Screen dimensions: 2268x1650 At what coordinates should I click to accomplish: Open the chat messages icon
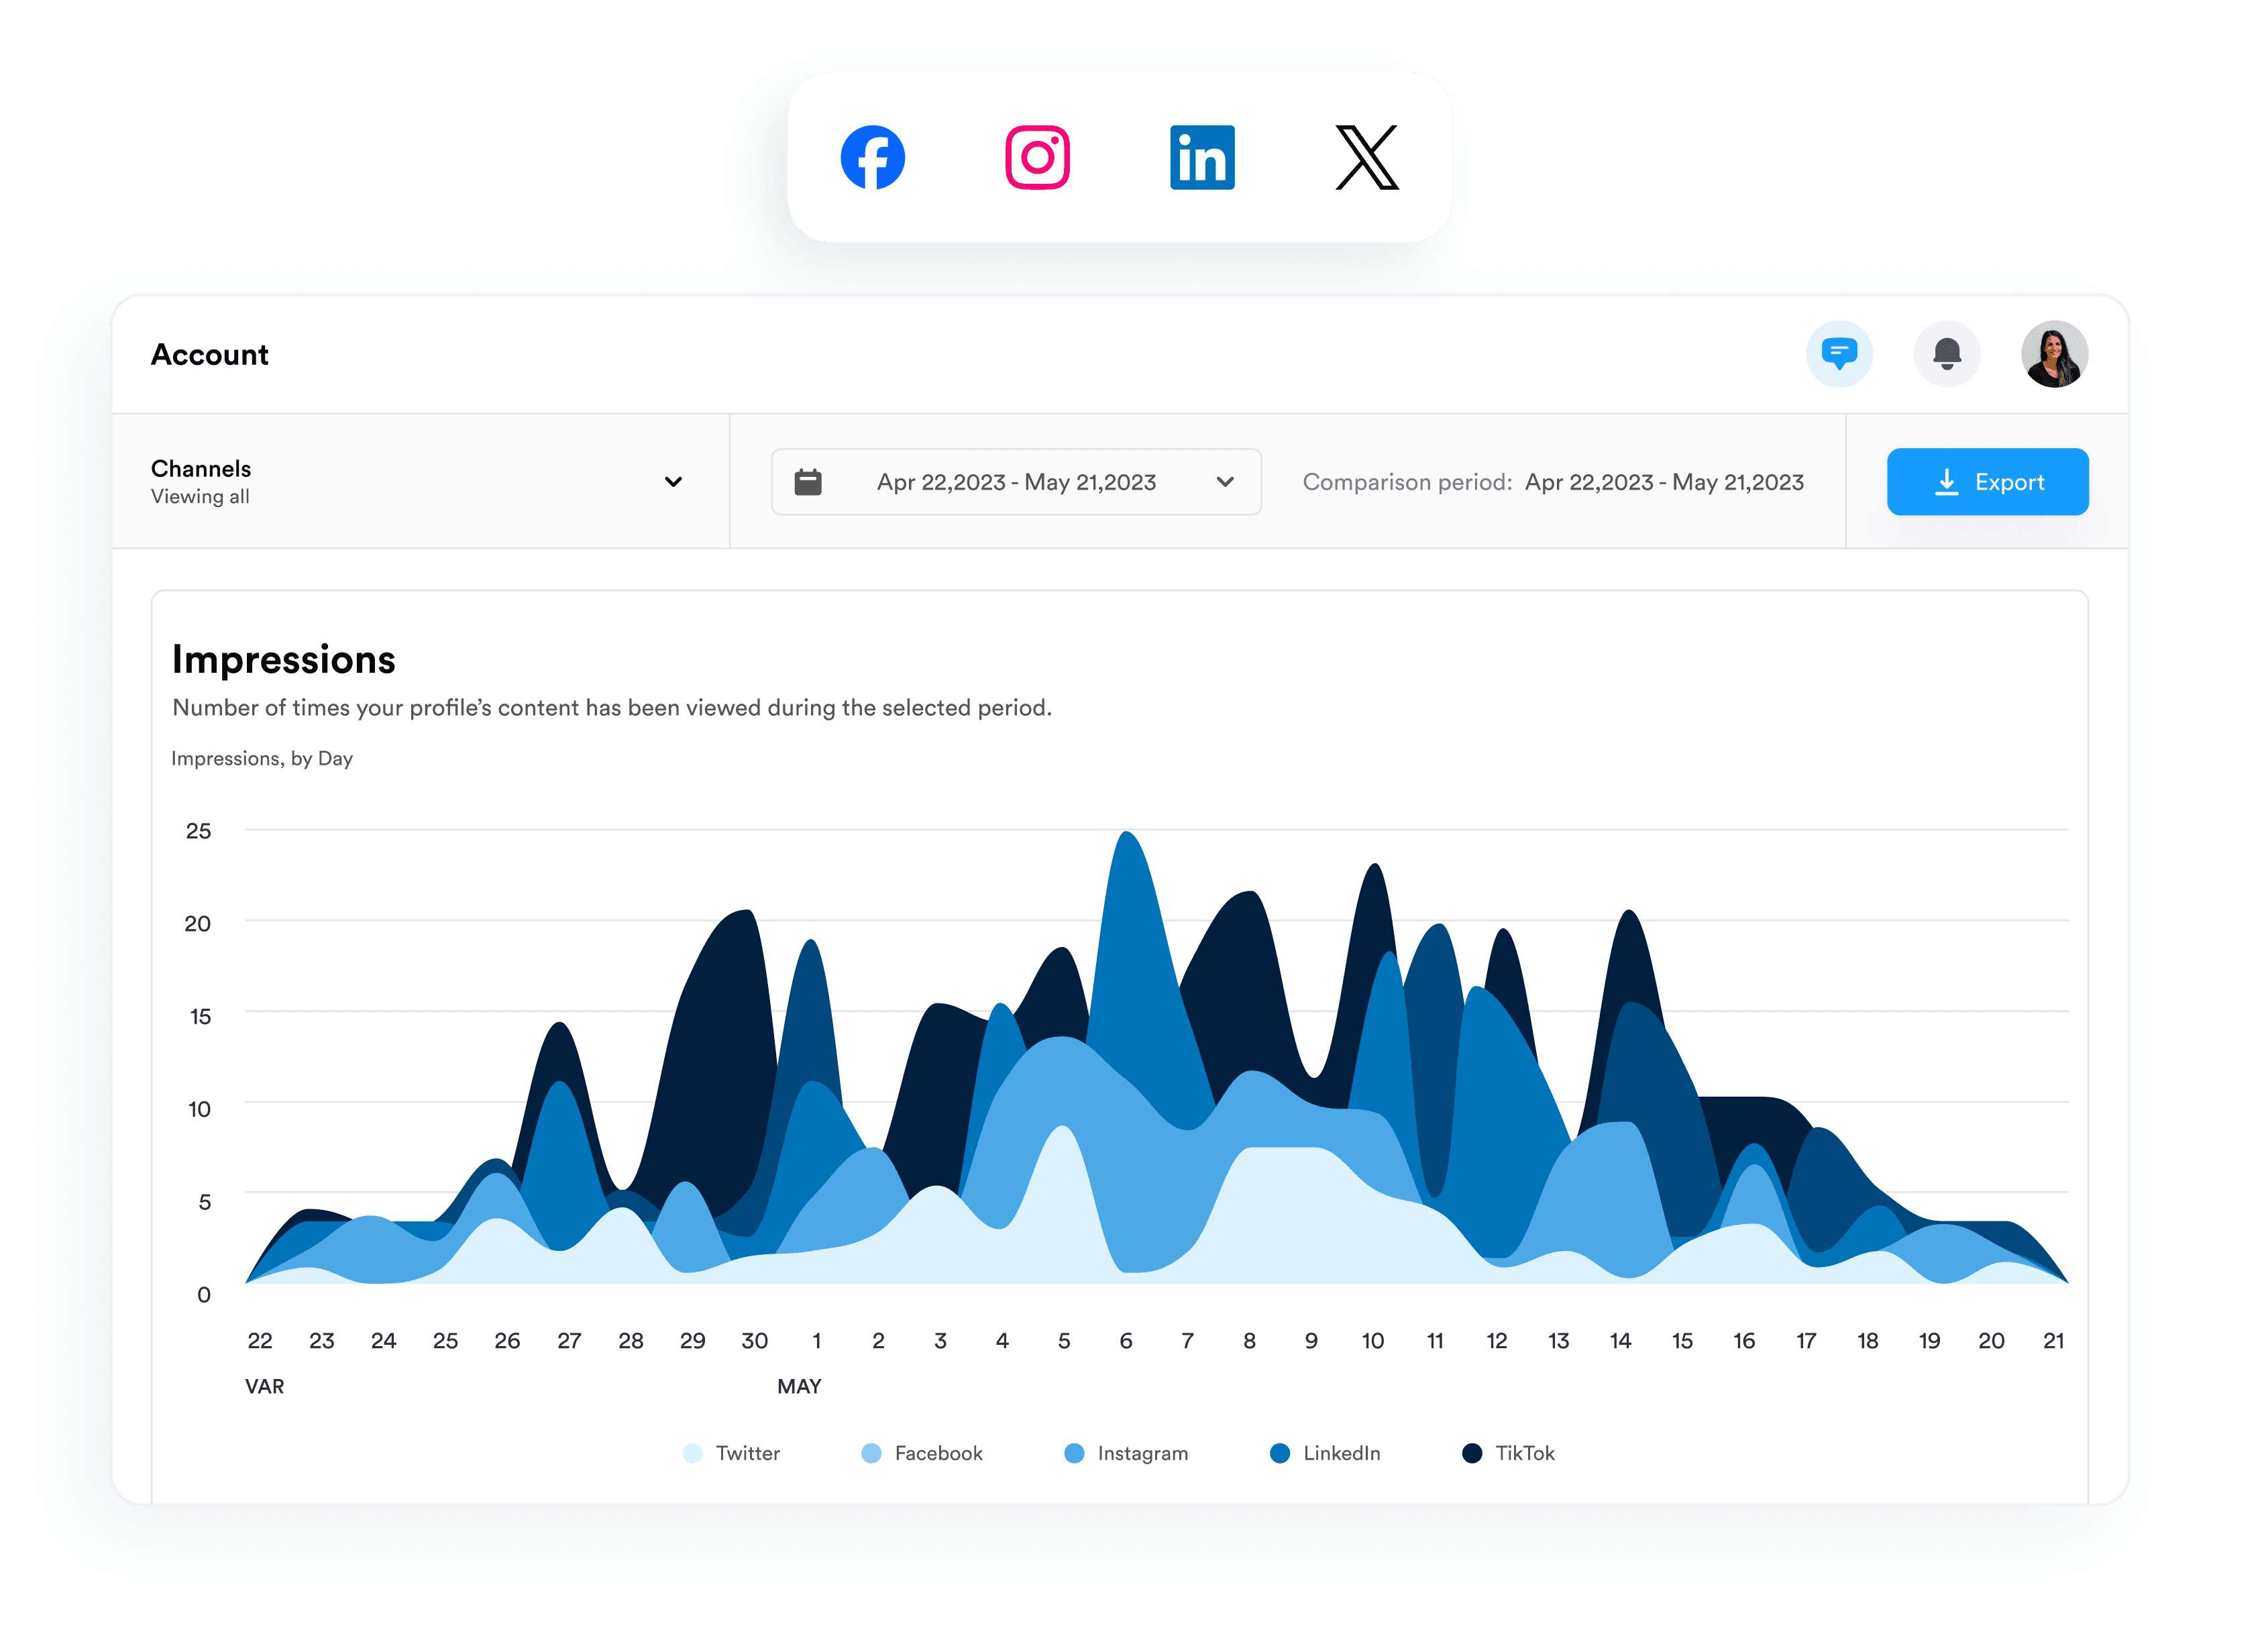point(1840,354)
